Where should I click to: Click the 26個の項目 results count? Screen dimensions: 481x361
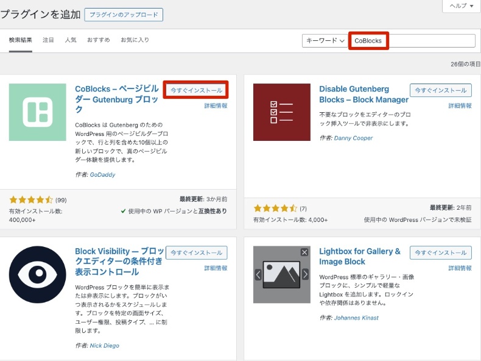pyautogui.click(x=465, y=64)
